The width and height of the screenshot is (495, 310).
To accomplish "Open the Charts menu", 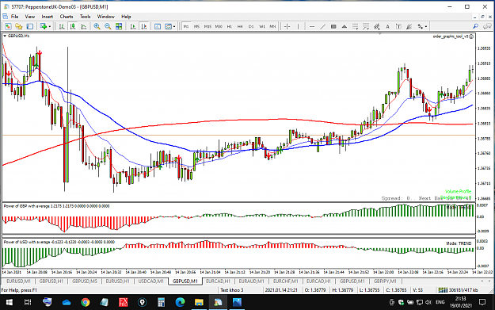I will coord(67,17).
